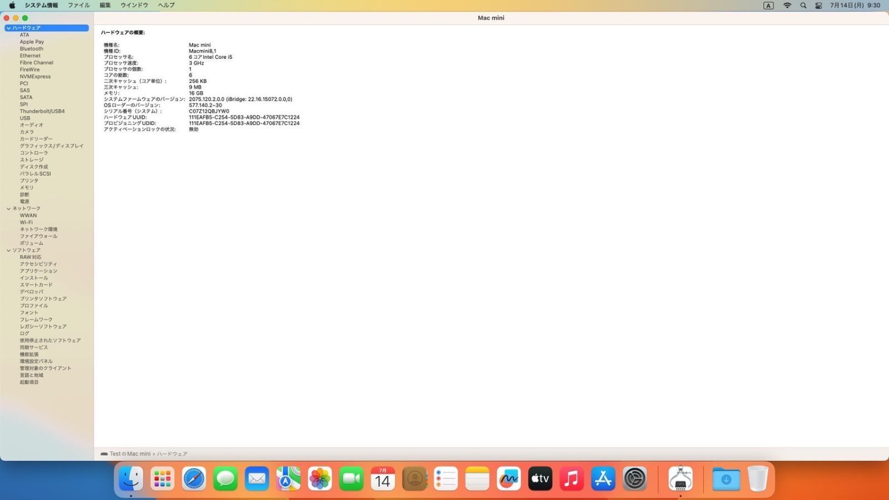This screenshot has height=500, width=889.
Task: Select グラフィックス/ディスプレイ in sidebar
Action: [x=52, y=146]
